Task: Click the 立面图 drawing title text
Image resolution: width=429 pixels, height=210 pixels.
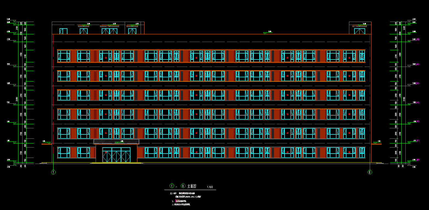Action: pos(192,186)
